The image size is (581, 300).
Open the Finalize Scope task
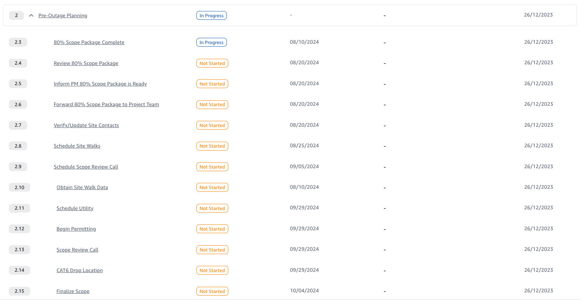point(73,291)
